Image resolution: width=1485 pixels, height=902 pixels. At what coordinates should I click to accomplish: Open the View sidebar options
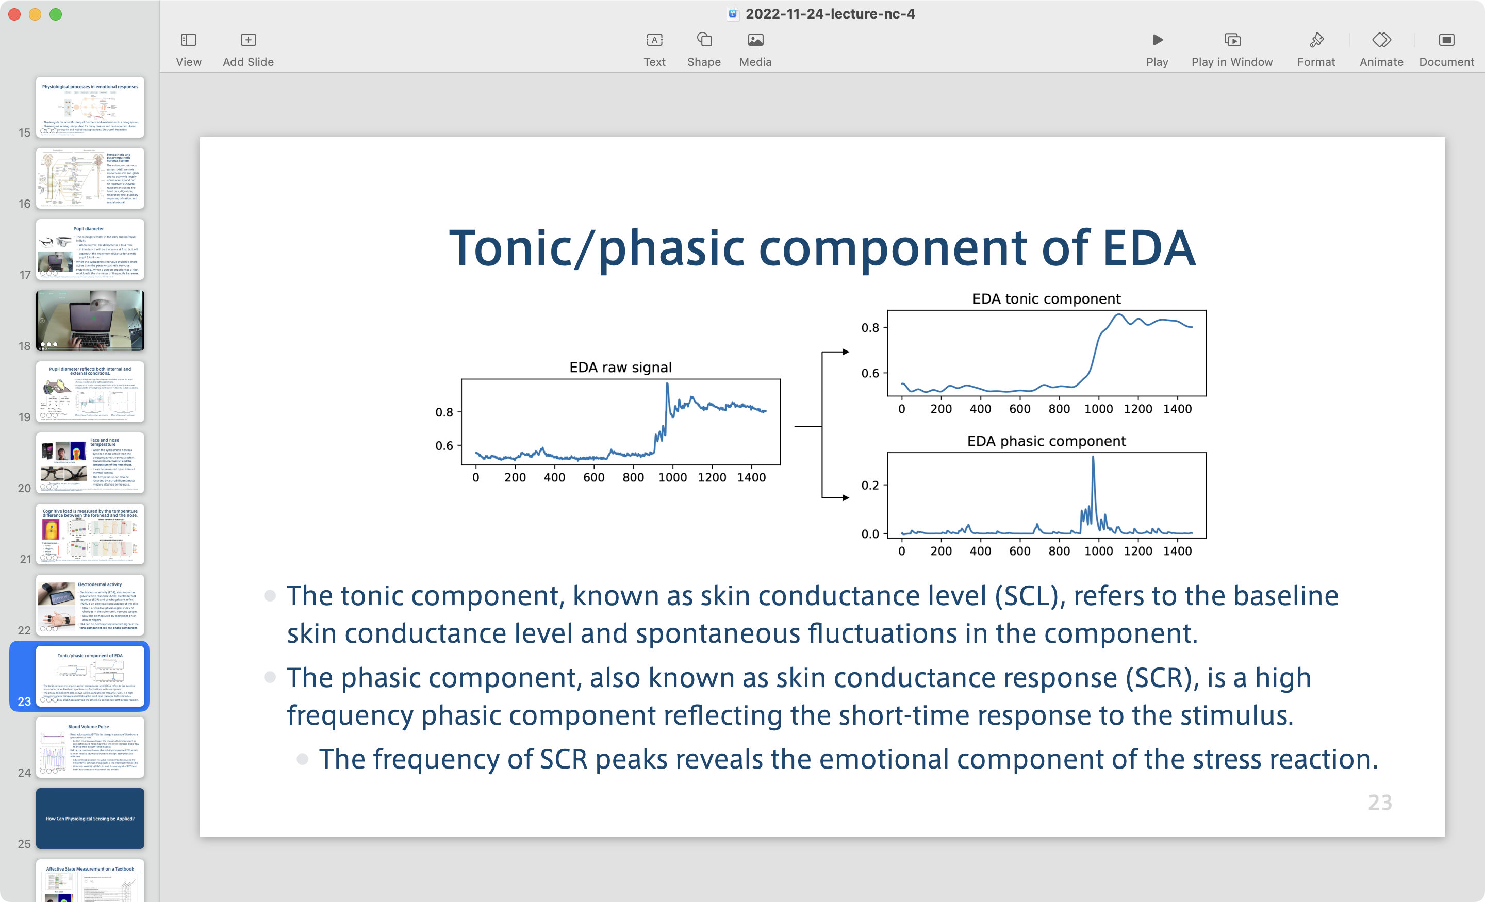[x=189, y=40]
